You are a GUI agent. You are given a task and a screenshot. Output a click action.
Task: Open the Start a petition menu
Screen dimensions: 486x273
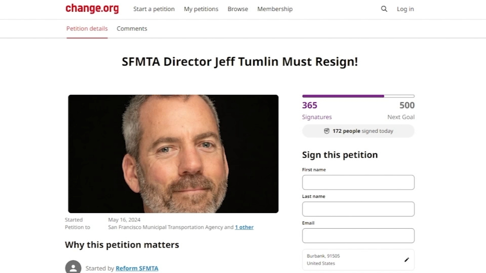154,9
